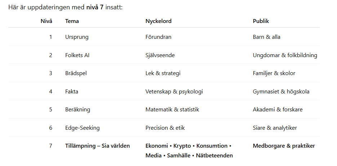Click the Nivå column header
337x166 pixels.
46,21
